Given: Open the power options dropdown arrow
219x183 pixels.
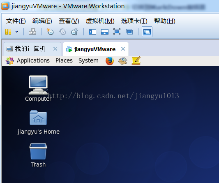Looking at the screenshot, I should pyautogui.click(x=16, y=32).
